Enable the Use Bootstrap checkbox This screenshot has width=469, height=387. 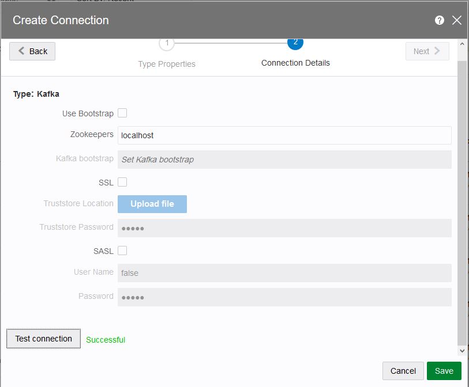(x=122, y=113)
